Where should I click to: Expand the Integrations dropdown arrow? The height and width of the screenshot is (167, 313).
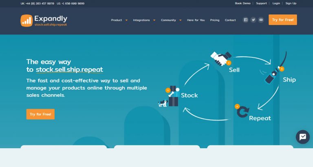[x=154, y=20]
